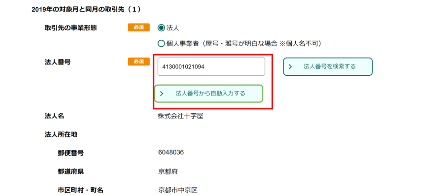
Task: Click the 都道府県 label
Action: [70, 172]
